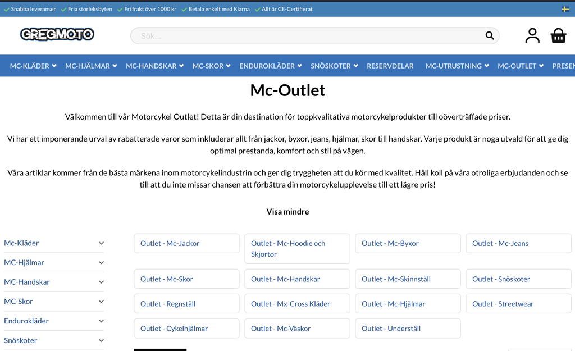Open the MC-OUTLET dropdown menu
The image size is (575, 351).
(519, 66)
